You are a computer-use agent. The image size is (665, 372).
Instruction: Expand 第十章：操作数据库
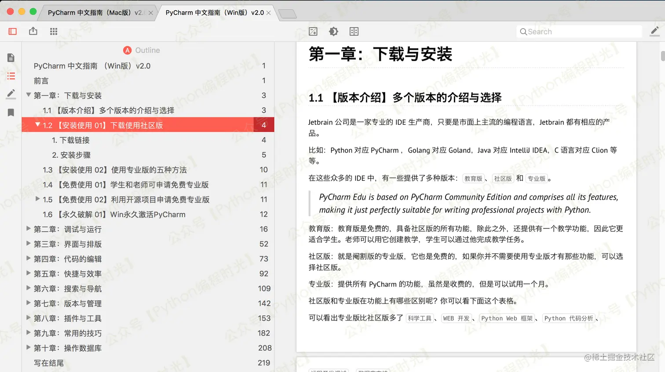29,347
